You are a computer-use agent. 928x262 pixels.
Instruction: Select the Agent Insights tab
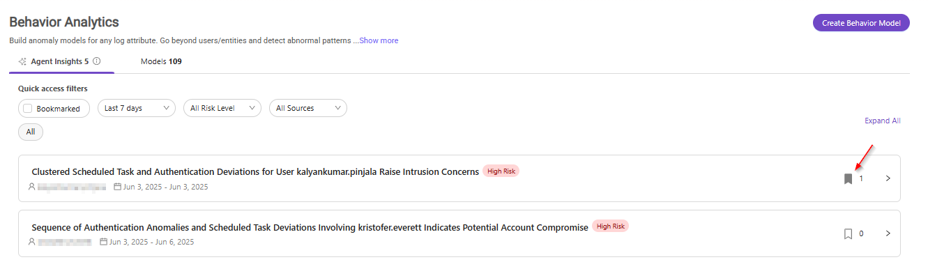(61, 61)
